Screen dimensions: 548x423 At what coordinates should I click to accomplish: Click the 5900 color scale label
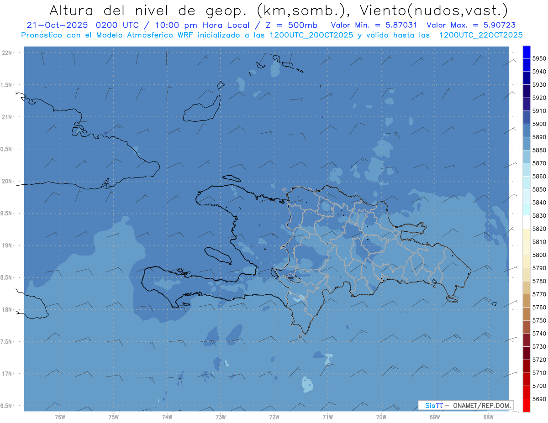(x=539, y=124)
